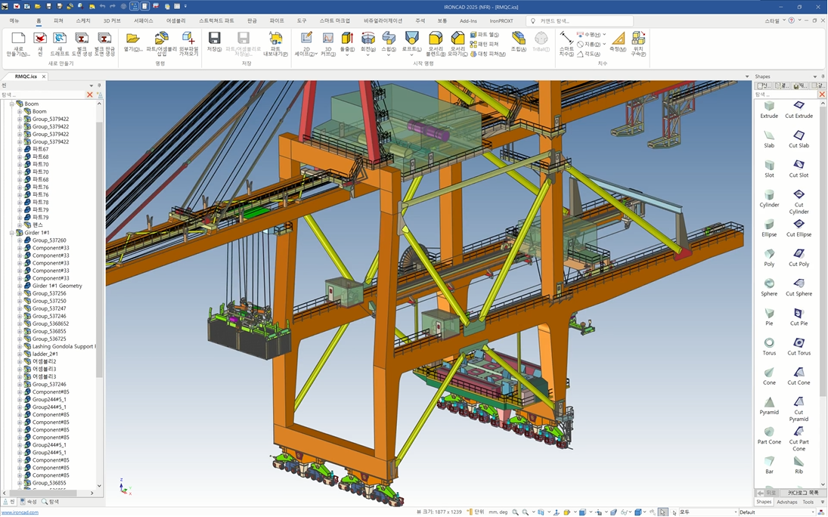Open the 스케치 ribbon tab
Image resolution: width=828 pixels, height=517 pixels.
click(x=82, y=21)
